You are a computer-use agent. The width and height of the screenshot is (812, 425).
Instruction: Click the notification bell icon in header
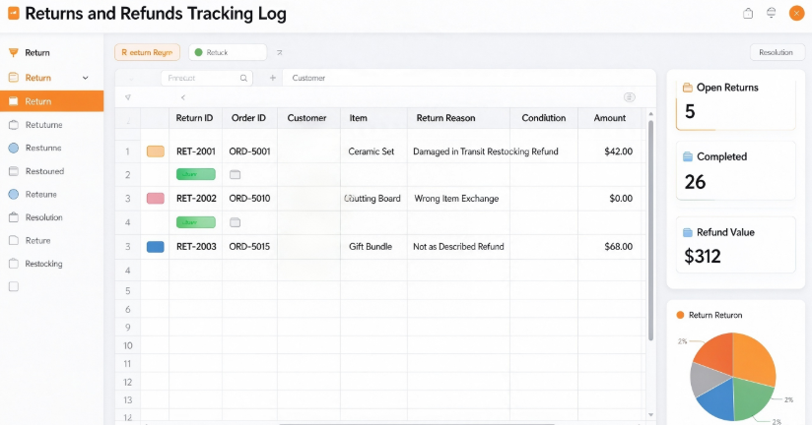(771, 13)
